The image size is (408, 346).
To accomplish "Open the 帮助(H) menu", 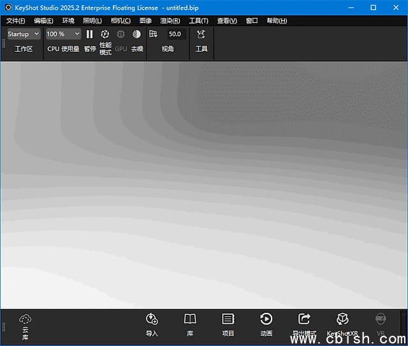I will [x=277, y=21].
